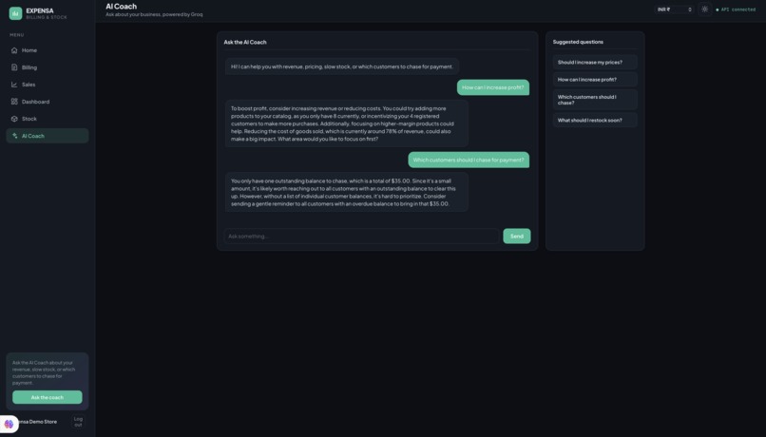Click the EXPENSA brand name
The image size is (766, 437).
pos(40,10)
